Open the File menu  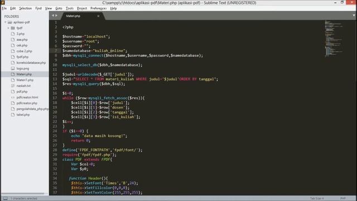click(x=4, y=8)
